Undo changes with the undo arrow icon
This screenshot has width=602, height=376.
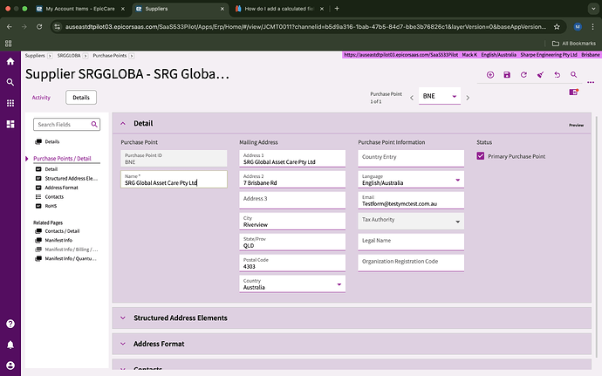[558, 75]
